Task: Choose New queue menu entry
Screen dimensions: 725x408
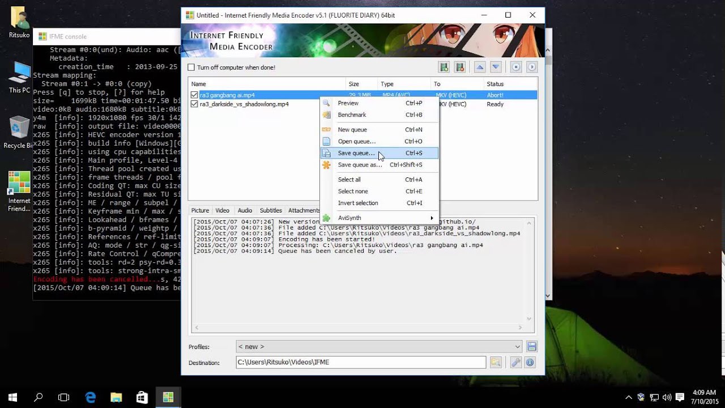Action: (x=379, y=130)
